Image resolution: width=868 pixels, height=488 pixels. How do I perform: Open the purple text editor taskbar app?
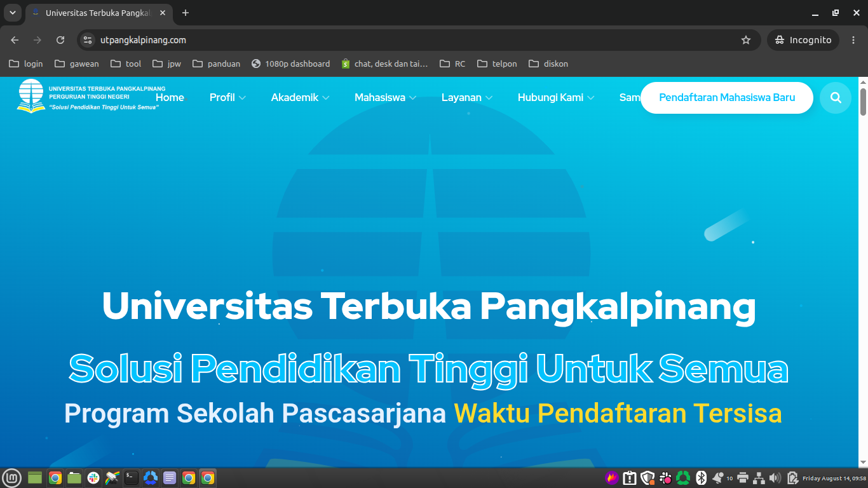coord(170,478)
